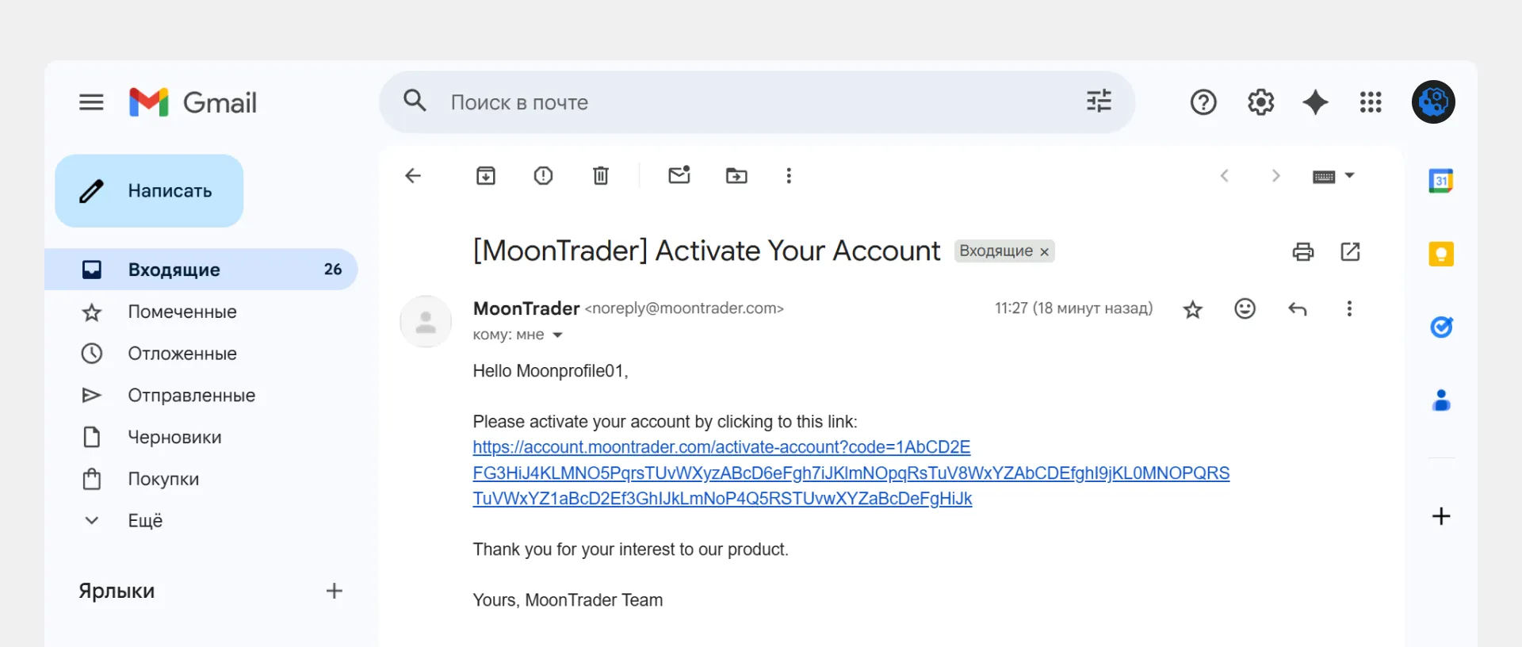The width and height of the screenshot is (1522, 647).
Task: Open the input tools keyboard dropdown
Action: (1333, 177)
